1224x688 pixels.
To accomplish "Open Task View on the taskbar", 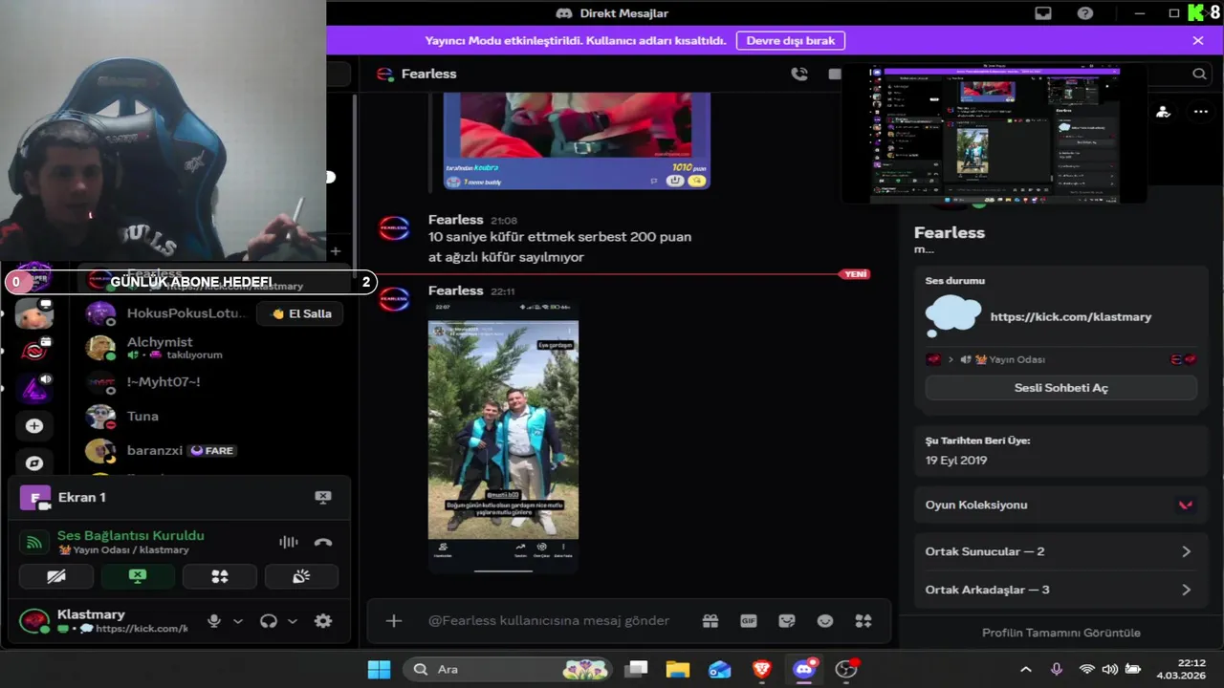I will click(636, 669).
